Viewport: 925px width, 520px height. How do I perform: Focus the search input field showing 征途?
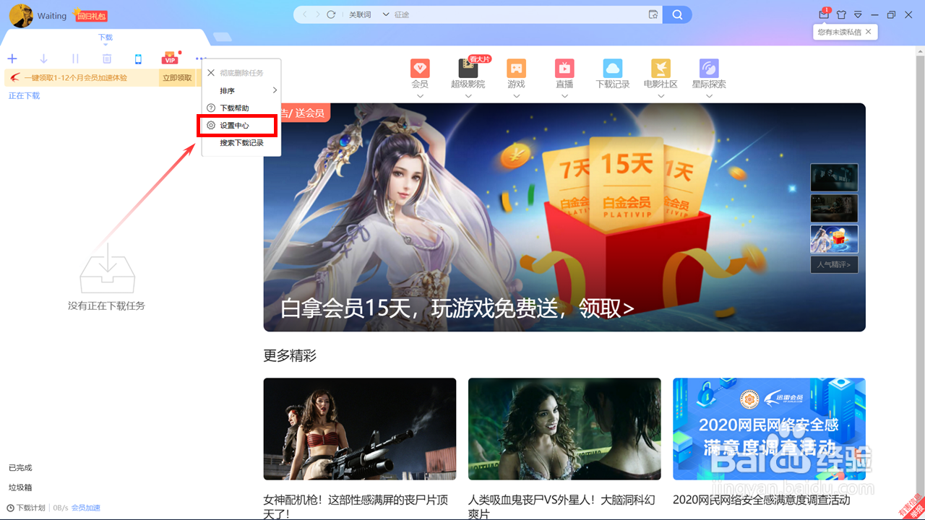[519, 14]
